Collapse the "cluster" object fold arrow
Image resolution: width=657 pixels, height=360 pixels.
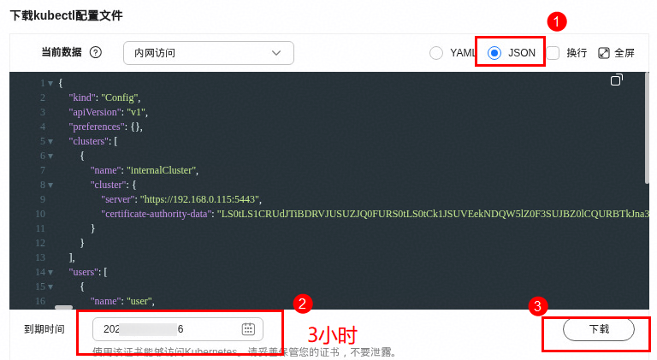(50, 185)
